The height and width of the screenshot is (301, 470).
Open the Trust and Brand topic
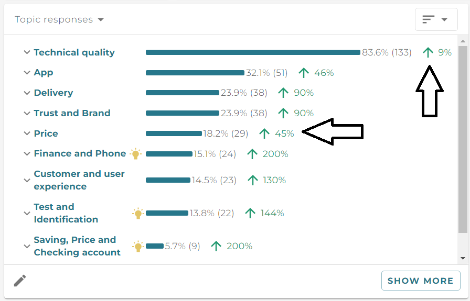coord(72,113)
